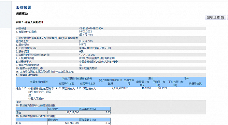The height and width of the screenshot is (125, 228).
Task: Click prior long position total 131,511,600
Action: coord(72,112)
